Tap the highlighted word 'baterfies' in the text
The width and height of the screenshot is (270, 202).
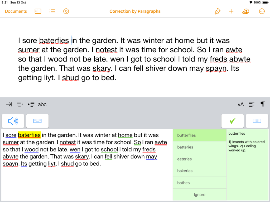click(29, 135)
